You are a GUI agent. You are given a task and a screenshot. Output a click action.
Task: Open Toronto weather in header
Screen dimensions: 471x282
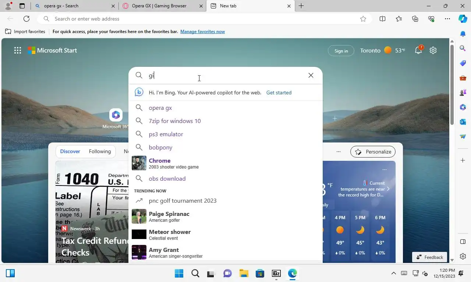point(383,50)
